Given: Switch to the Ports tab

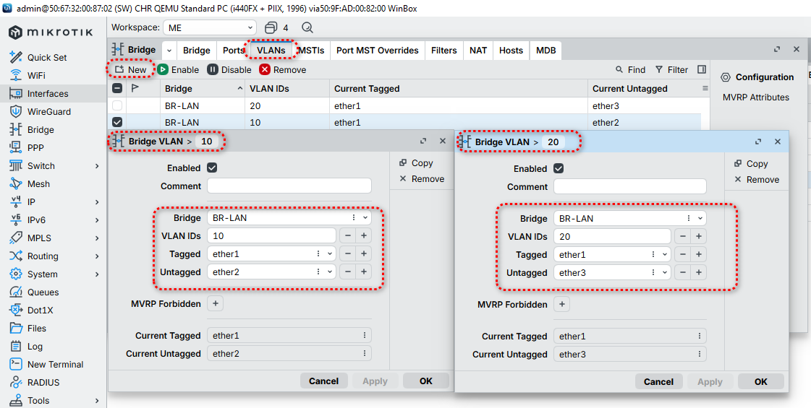Looking at the screenshot, I should (233, 51).
